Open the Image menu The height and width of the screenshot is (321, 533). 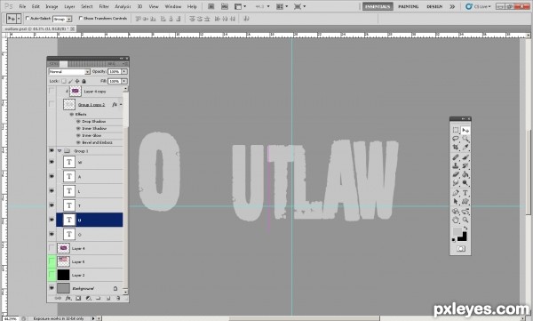52,6
